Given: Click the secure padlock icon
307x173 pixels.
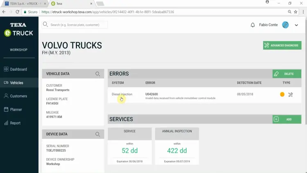Looking at the screenshot, I should point(25,12).
